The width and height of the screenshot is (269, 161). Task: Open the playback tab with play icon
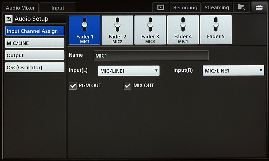(161, 7)
